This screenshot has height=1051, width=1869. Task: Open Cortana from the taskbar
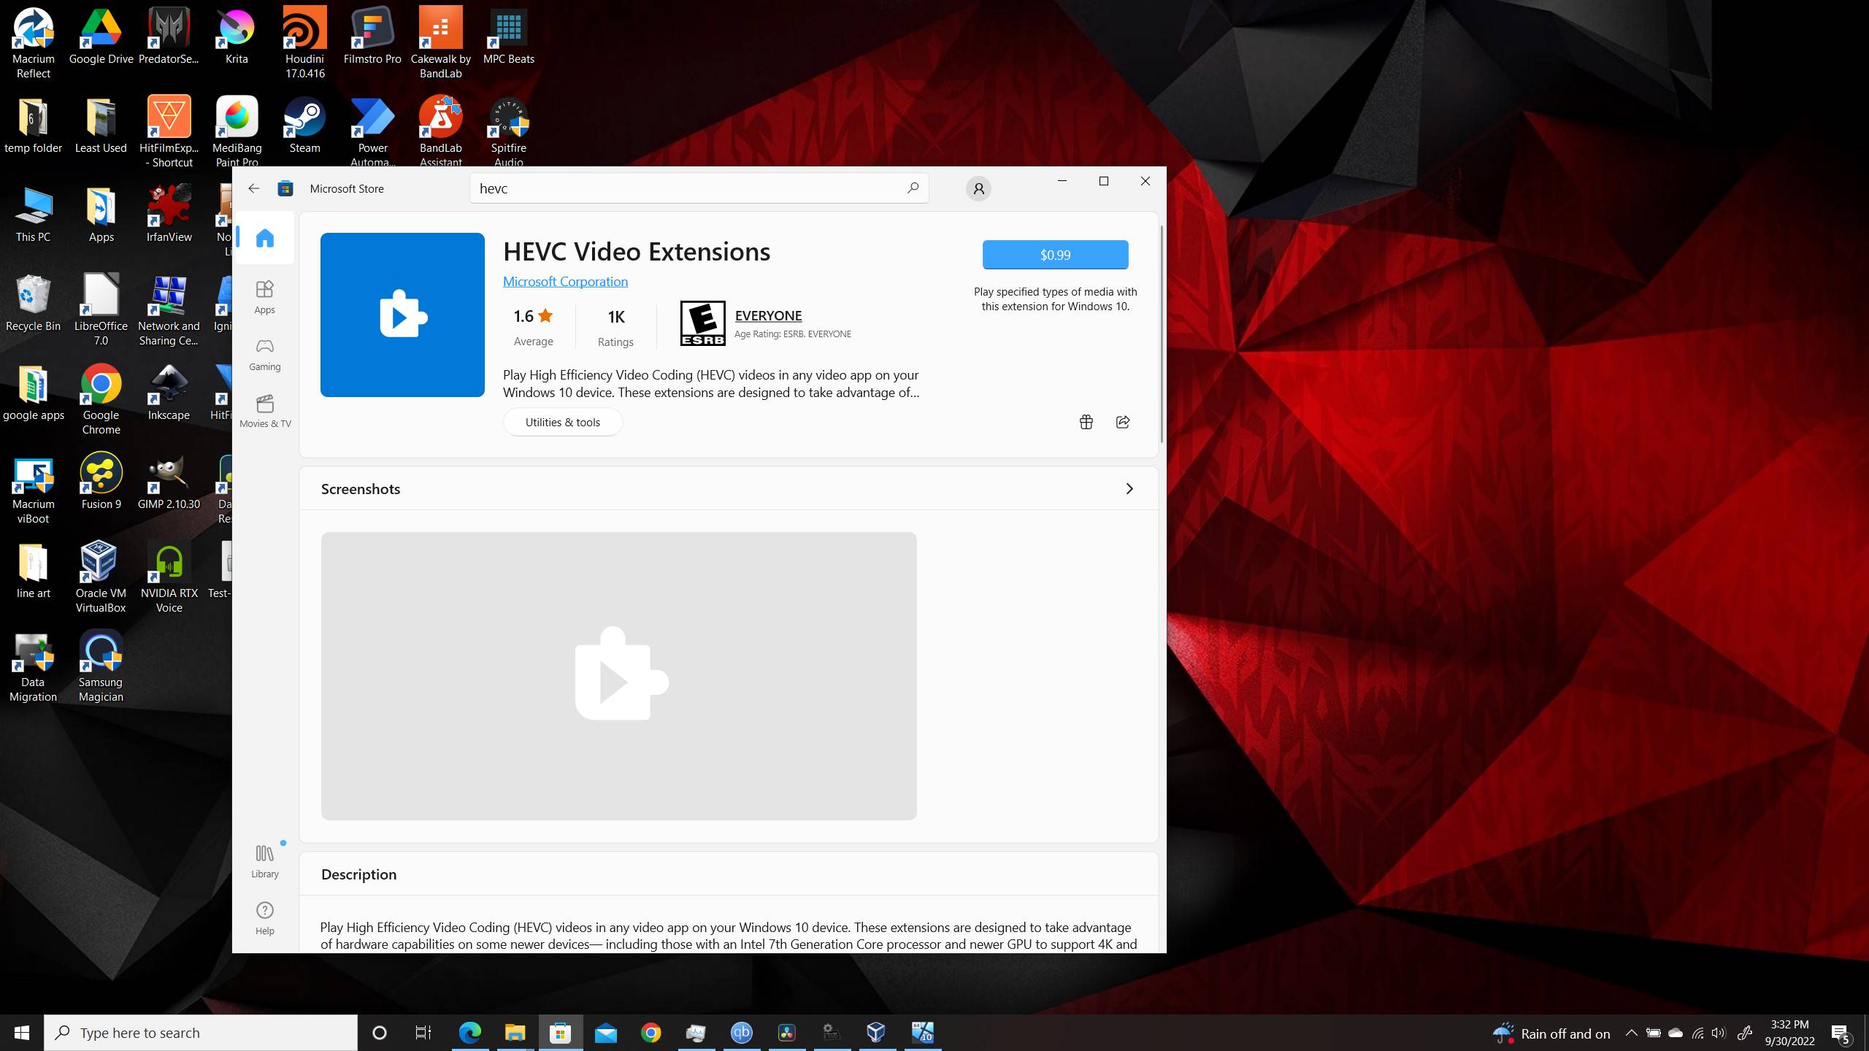(379, 1033)
